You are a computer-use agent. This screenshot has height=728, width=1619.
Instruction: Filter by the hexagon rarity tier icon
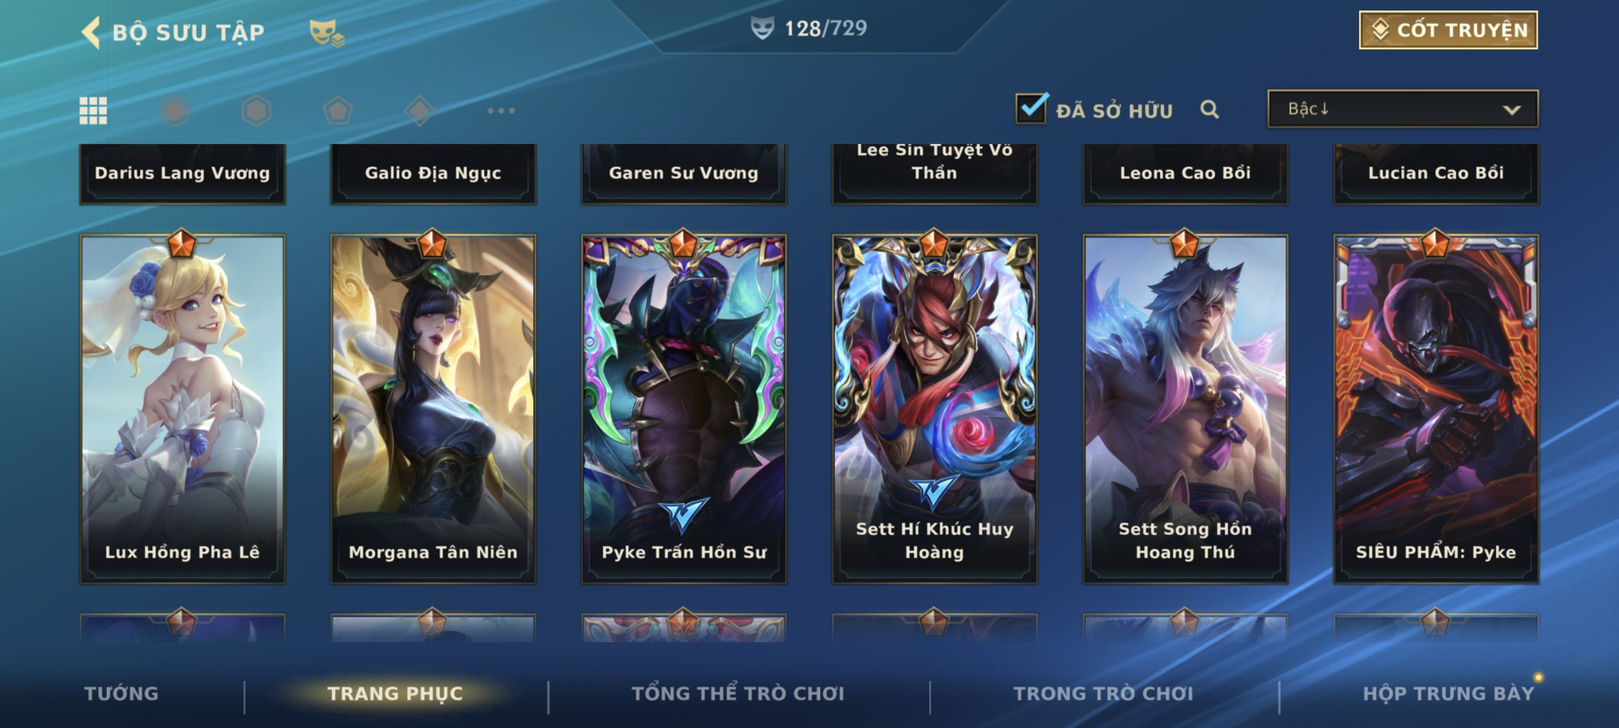pyautogui.click(x=256, y=110)
